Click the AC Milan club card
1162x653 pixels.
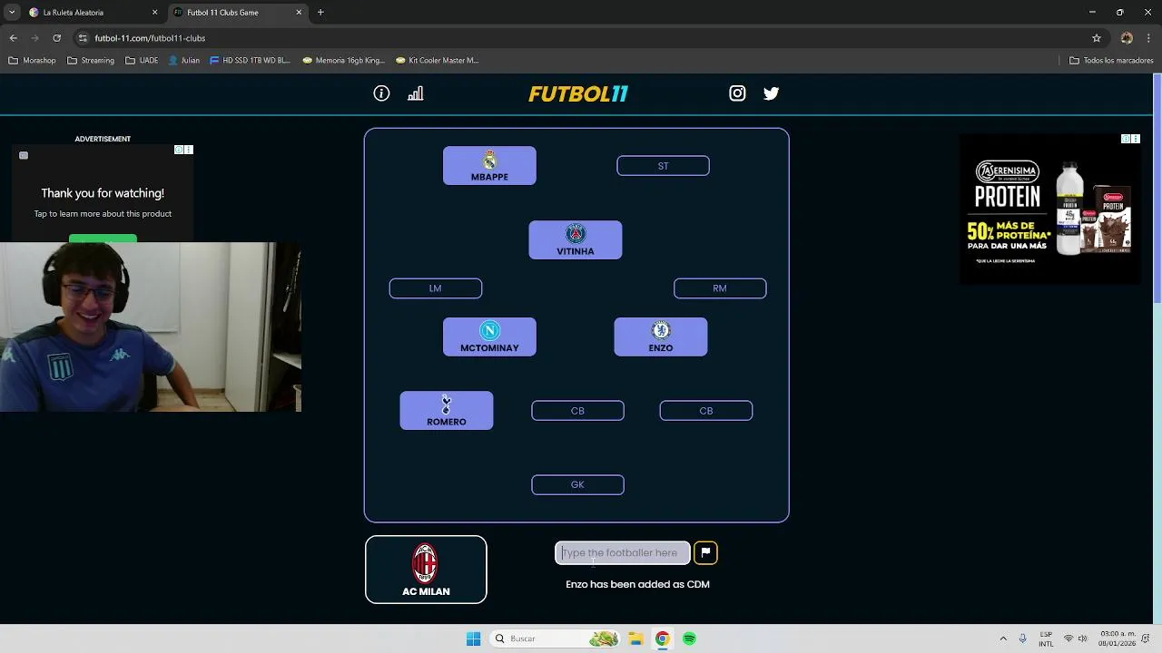[x=426, y=570]
